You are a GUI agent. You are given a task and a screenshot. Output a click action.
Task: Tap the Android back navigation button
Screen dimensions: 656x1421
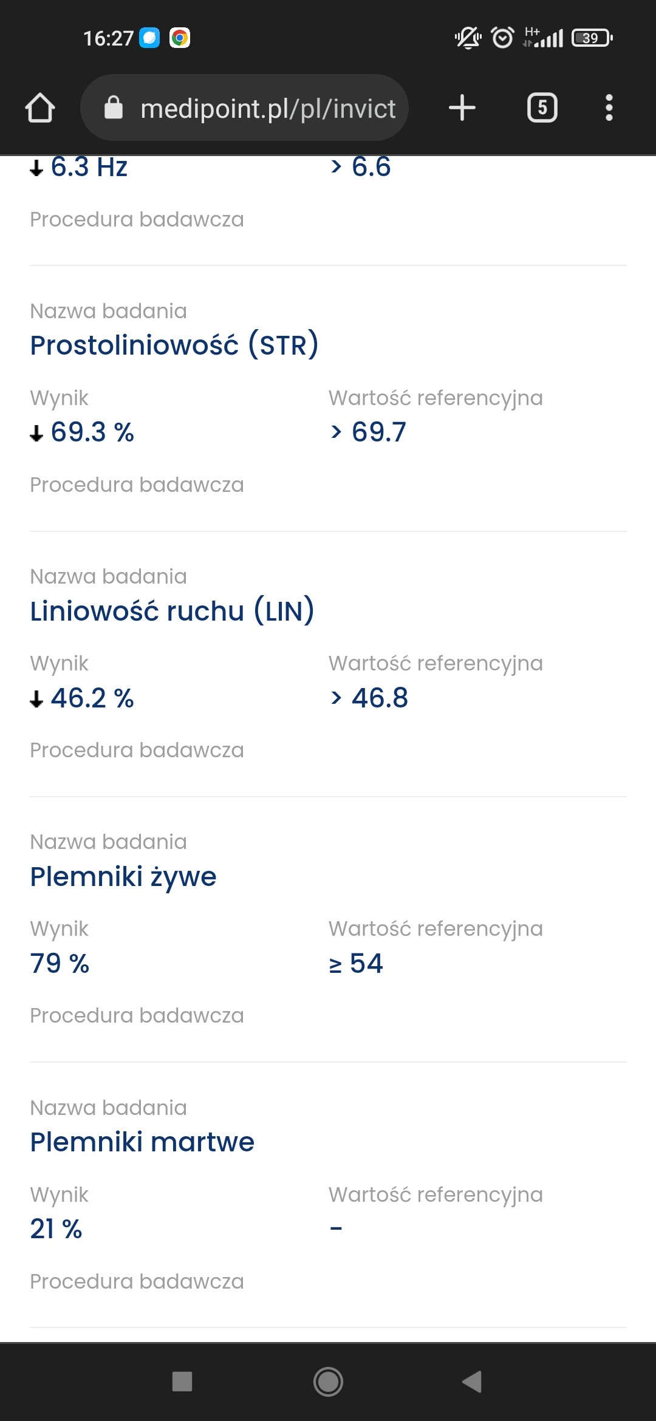tap(472, 1382)
